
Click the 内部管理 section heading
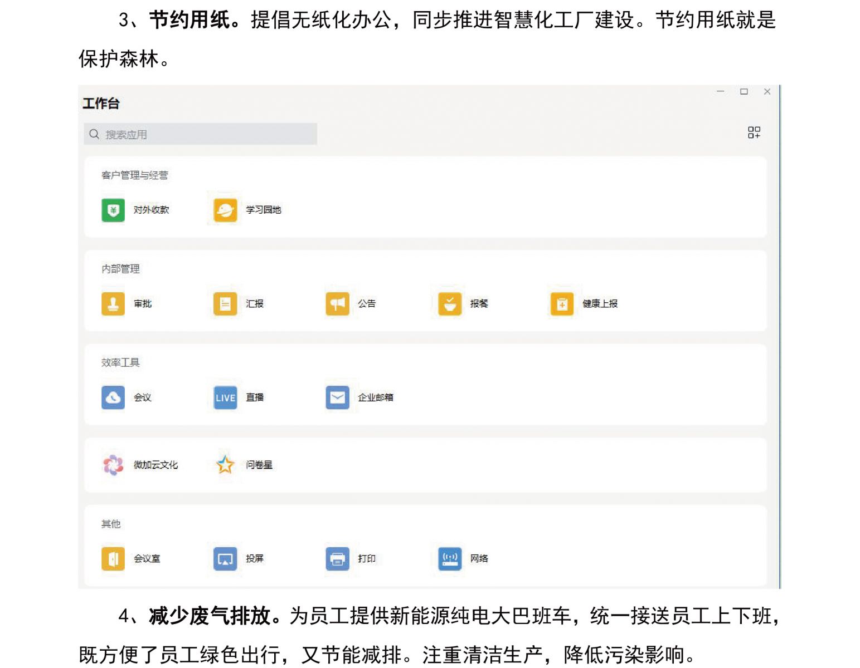click(120, 269)
